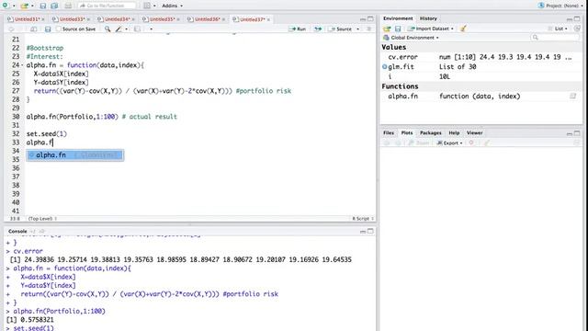Click the New File plus icon
588x331 pixels.
[x=6, y=6]
